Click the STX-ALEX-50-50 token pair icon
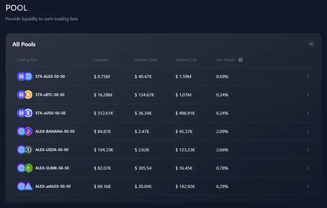This screenshot has height=208, width=327. [25, 76]
